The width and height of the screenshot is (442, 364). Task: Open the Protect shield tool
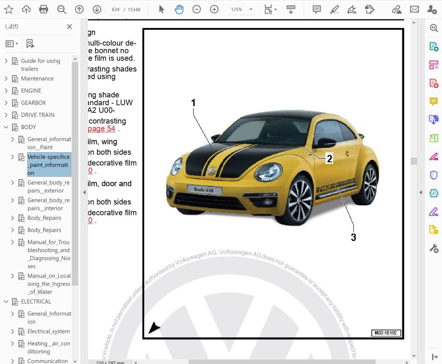(434, 175)
